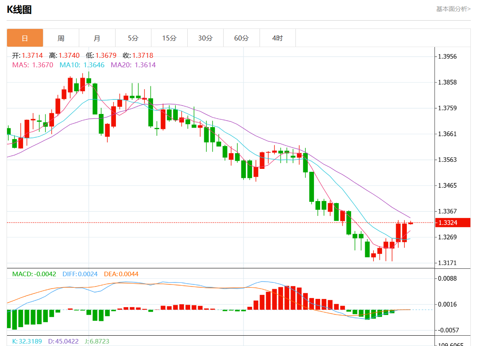The height and width of the screenshot is (346, 477).
Task: Switch to the 周 weekly tab
Action: pos(61,38)
